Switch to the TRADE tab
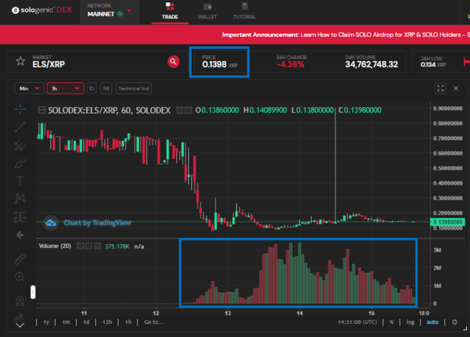Viewport: 470px width, 337px height. pos(170,11)
